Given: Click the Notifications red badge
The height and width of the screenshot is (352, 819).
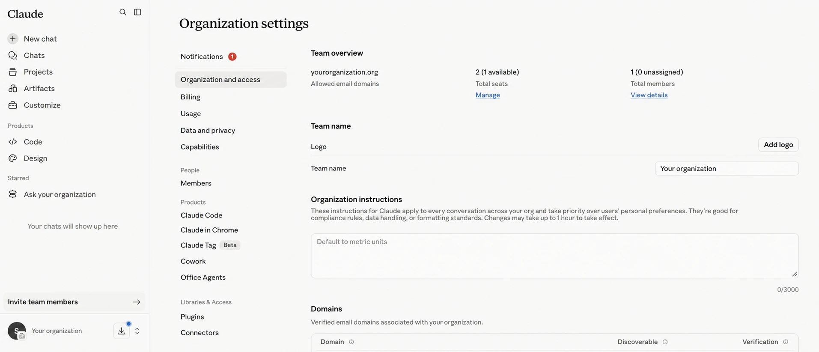Looking at the screenshot, I should click(x=232, y=57).
